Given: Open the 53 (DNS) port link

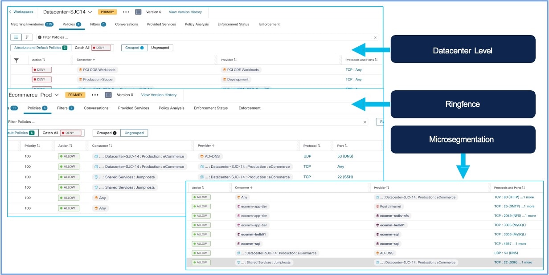Looking at the screenshot, I should click(345, 156).
